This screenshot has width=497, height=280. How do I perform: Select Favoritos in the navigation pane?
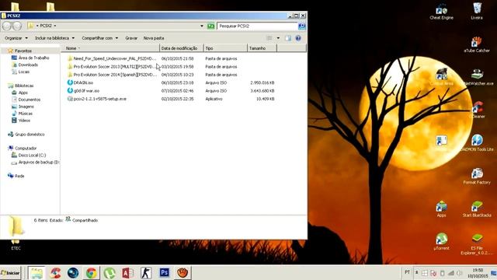(x=23, y=51)
